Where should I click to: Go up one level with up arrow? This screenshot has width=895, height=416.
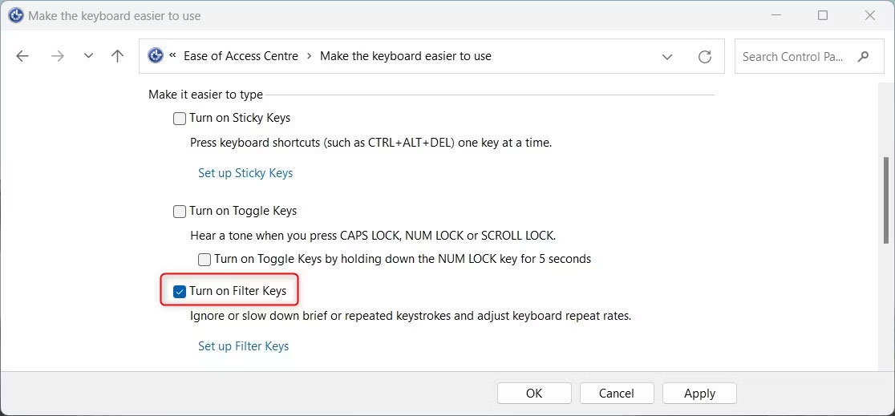pos(118,56)
